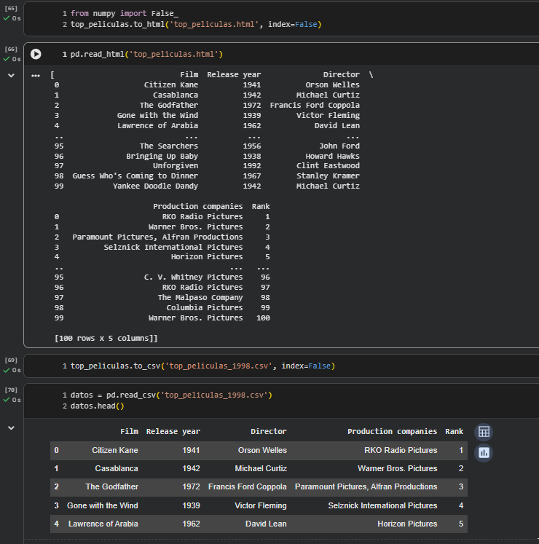This screenshot has height=544, width=539.
Task: Click inside the to_csv code cell
Action: pyautogui.click(x=202, y=366)
